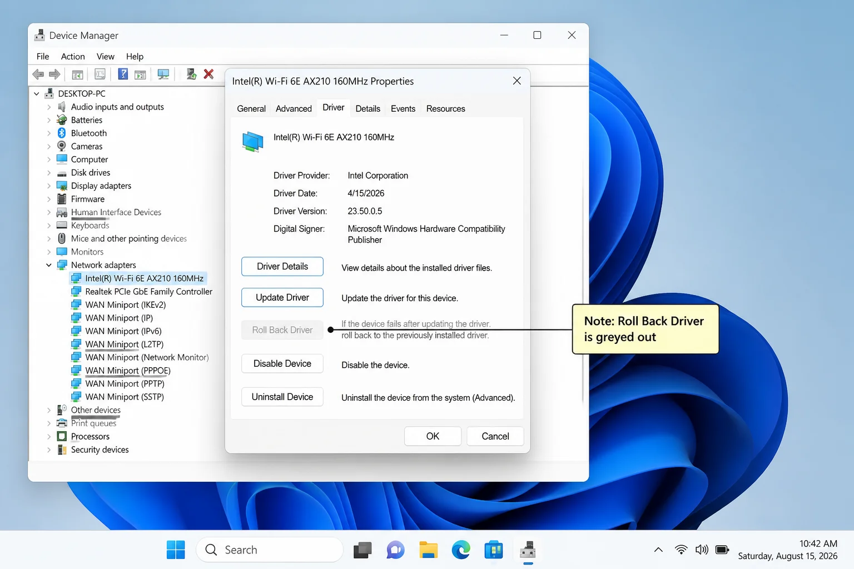Click the blue Help question-mark toolbar icon

(123, 74)
